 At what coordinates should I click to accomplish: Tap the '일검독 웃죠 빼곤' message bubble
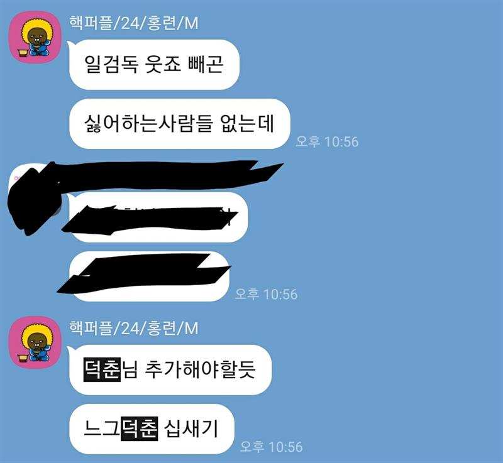pos(154,65)
